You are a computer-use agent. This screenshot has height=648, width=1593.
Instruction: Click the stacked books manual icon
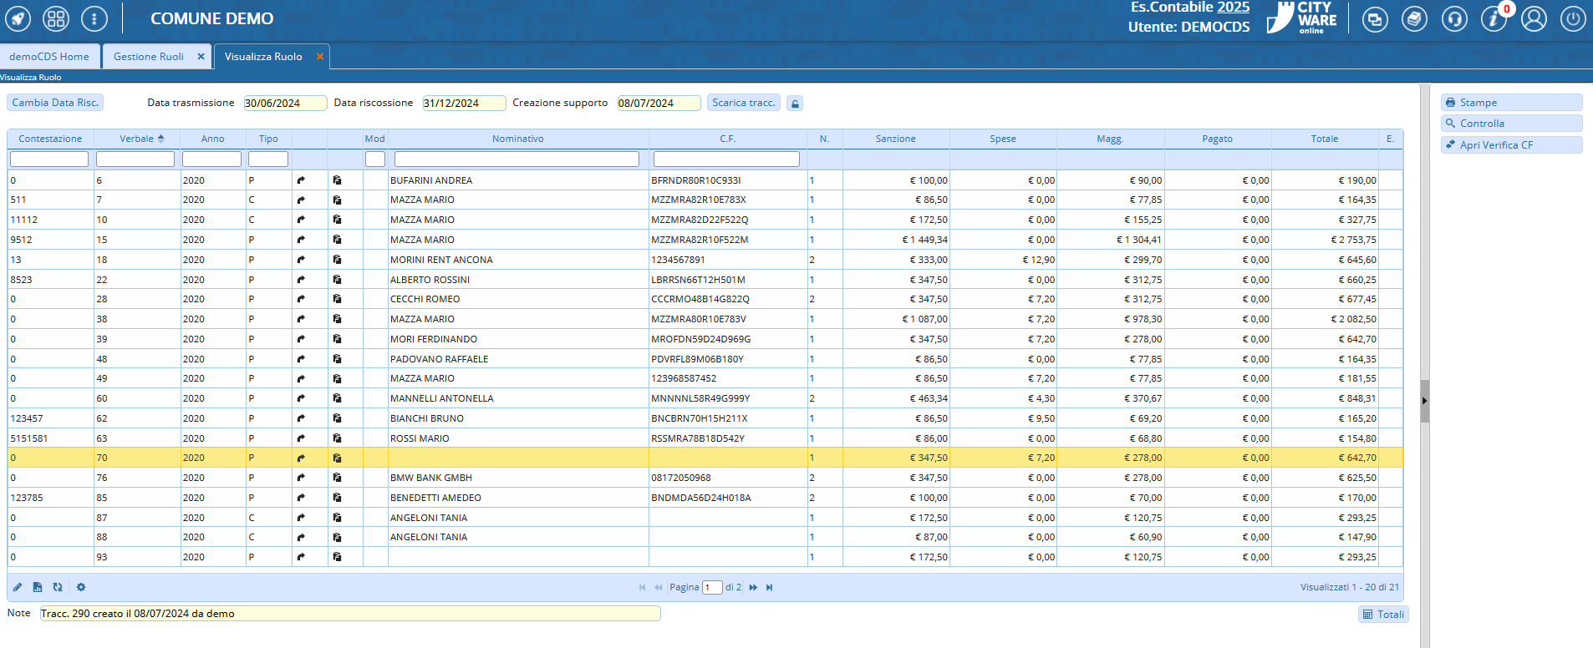click(1414, 18)
